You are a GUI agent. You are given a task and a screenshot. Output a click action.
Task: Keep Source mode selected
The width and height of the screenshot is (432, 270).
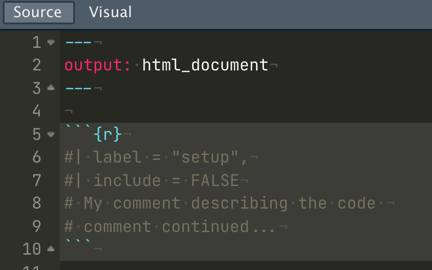(38, 12)
